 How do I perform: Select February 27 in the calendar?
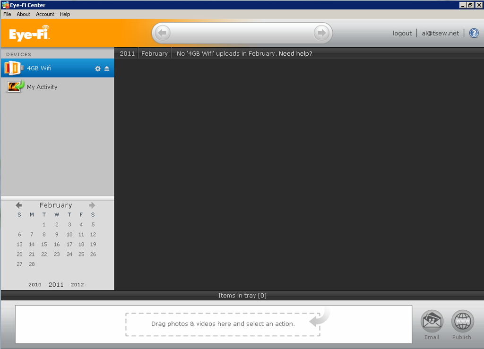coord(19,264)
